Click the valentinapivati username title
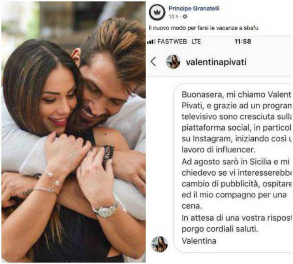 (216, 62)
